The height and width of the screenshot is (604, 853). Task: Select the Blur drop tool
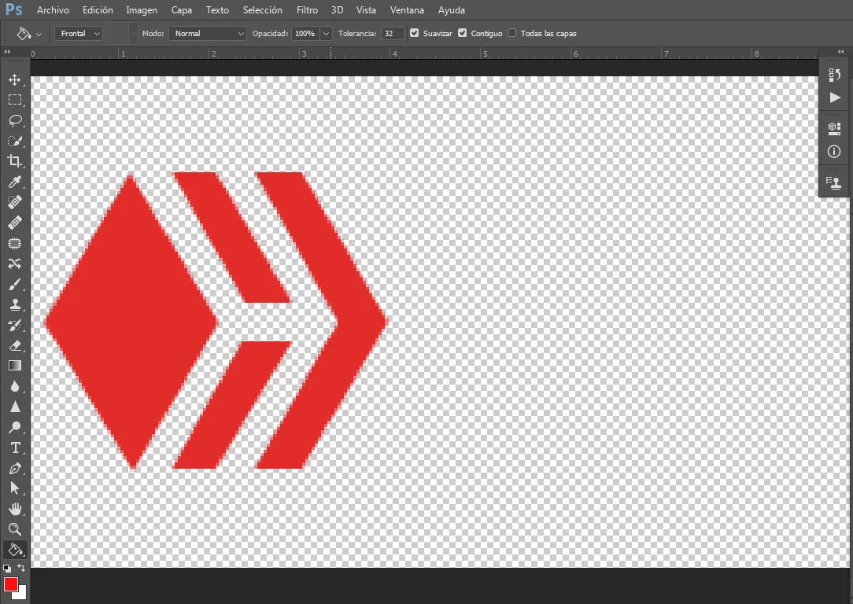(15, 386)
